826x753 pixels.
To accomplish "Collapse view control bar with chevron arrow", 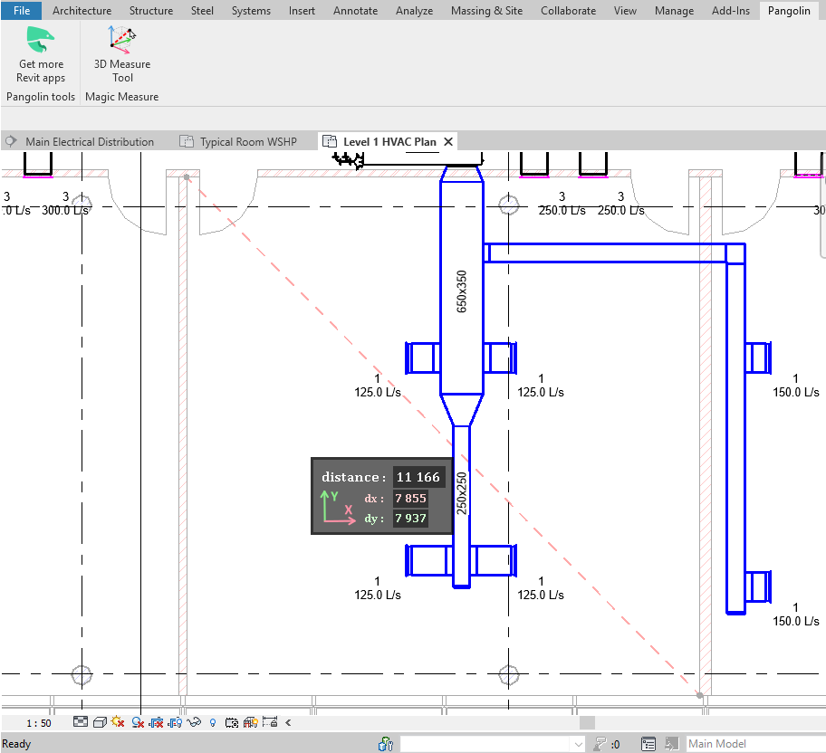I will point(288,722).
